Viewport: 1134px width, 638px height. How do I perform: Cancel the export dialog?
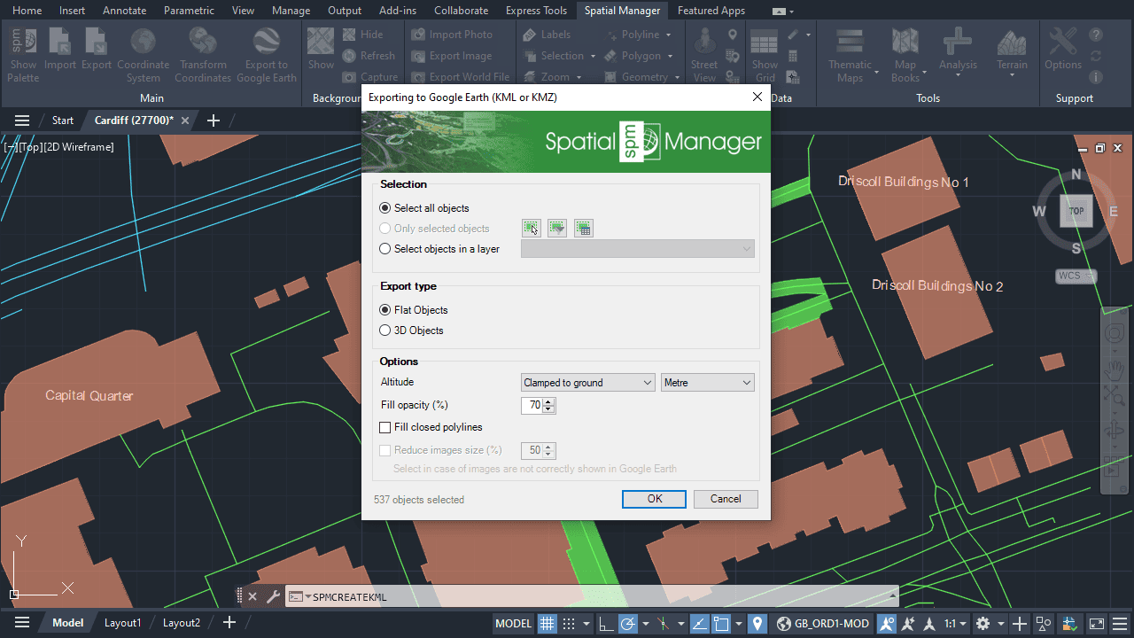pos(726,499)
